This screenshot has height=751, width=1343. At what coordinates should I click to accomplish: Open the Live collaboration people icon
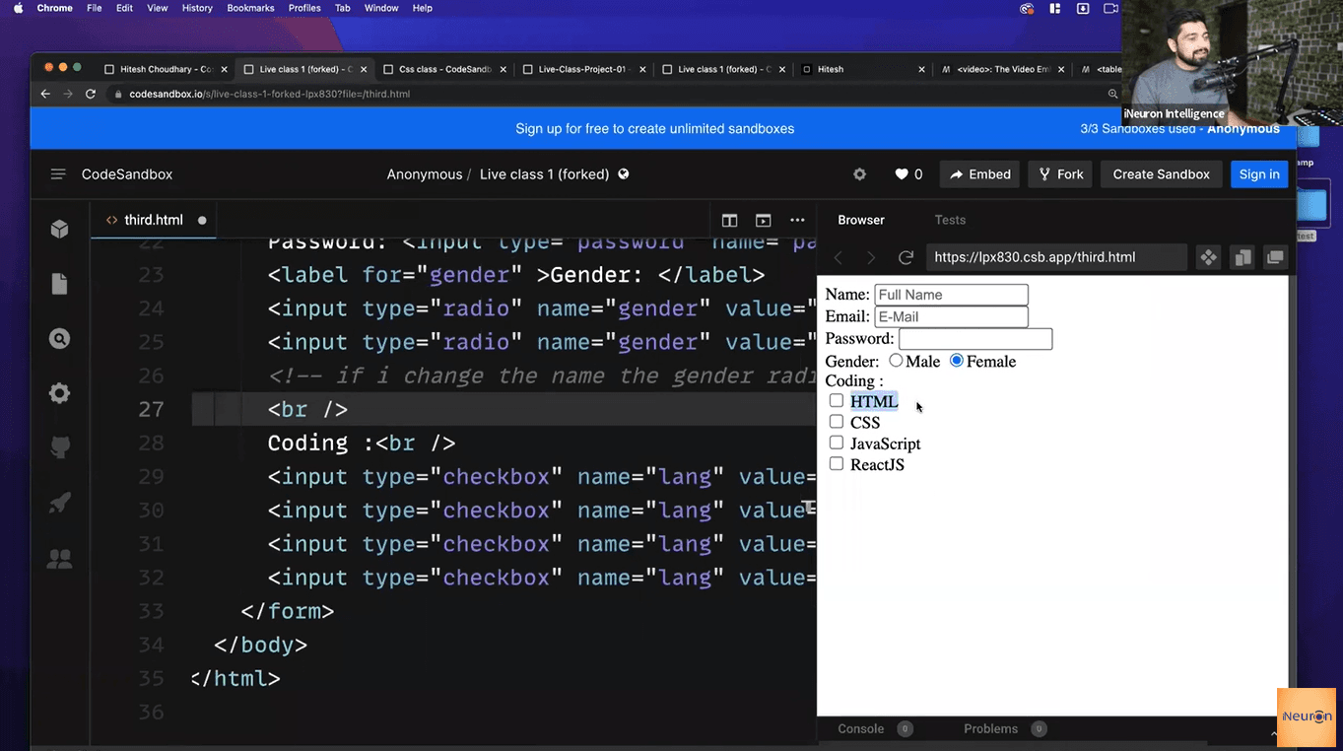(59, 560)
